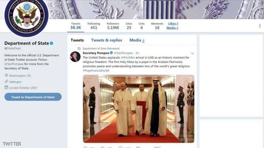Open the three-dot profile options menu
Screen dimensions: 264x148
260,25
